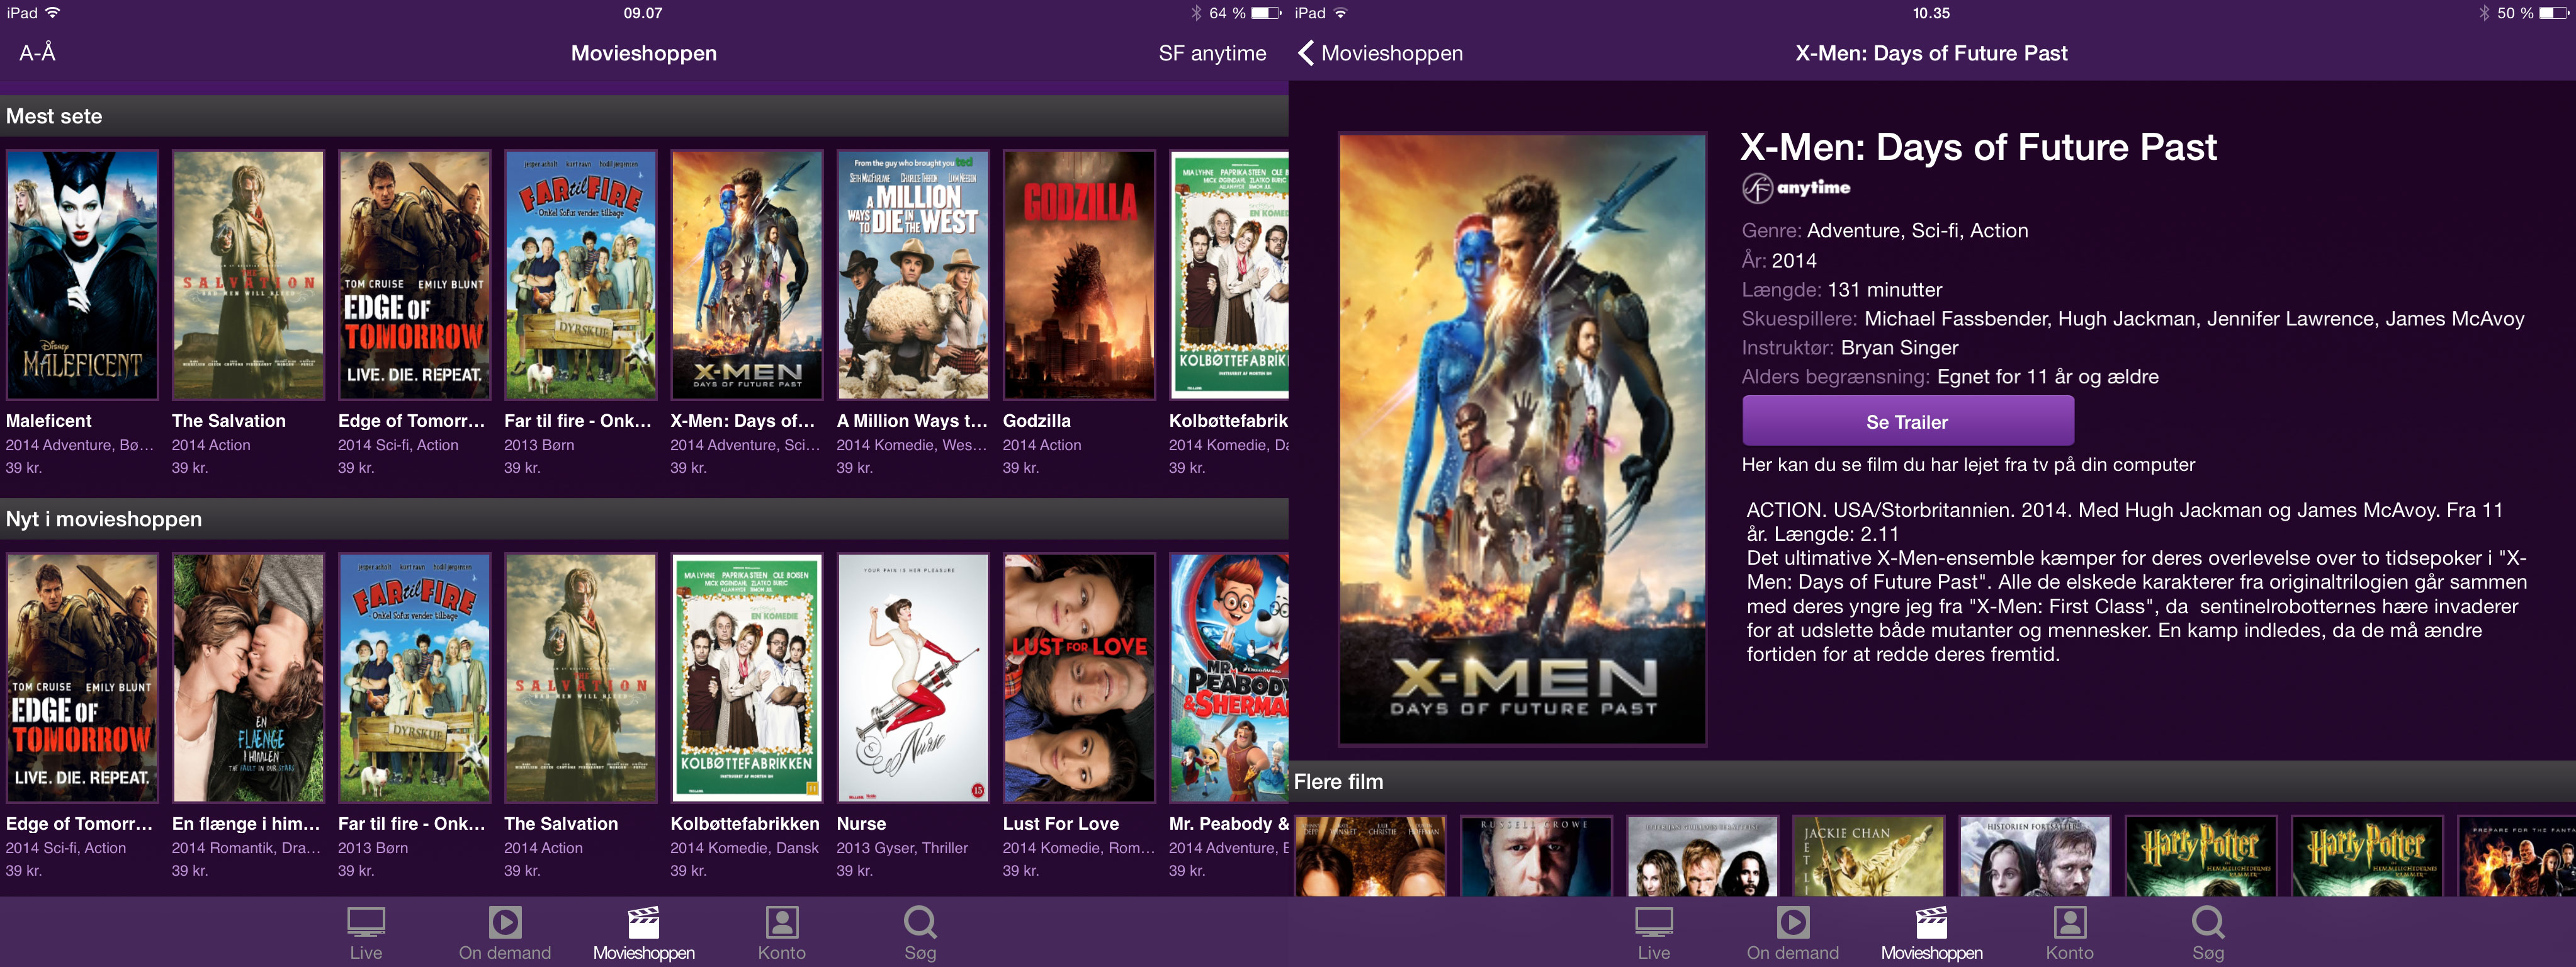
Task: Open Edge of Tomorrow poster in Nyt row
Action: point(82,678)
